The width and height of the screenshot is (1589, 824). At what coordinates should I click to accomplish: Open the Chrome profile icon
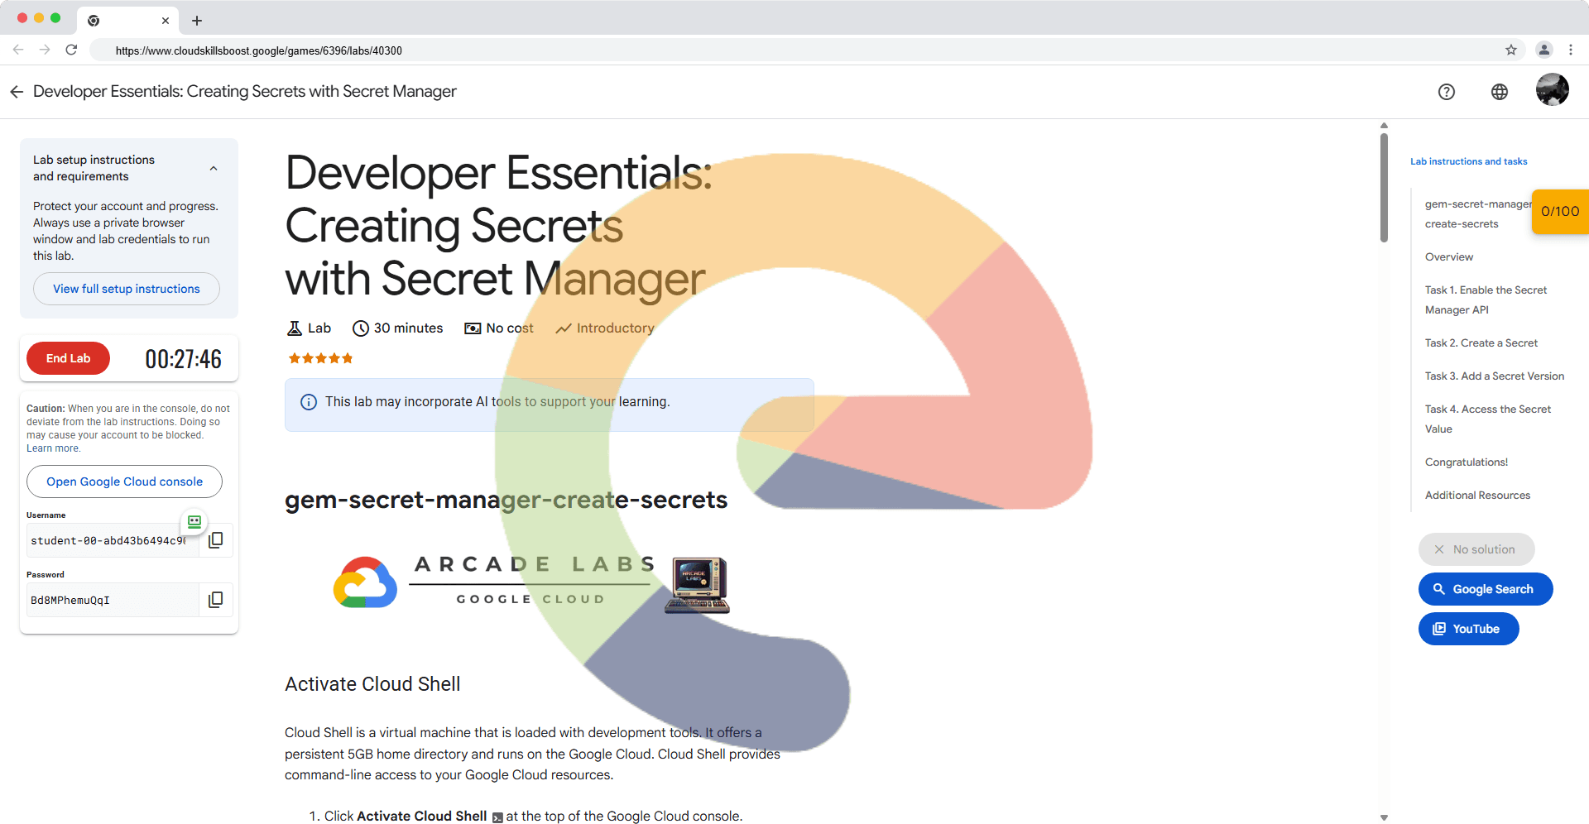[1544, 50]
